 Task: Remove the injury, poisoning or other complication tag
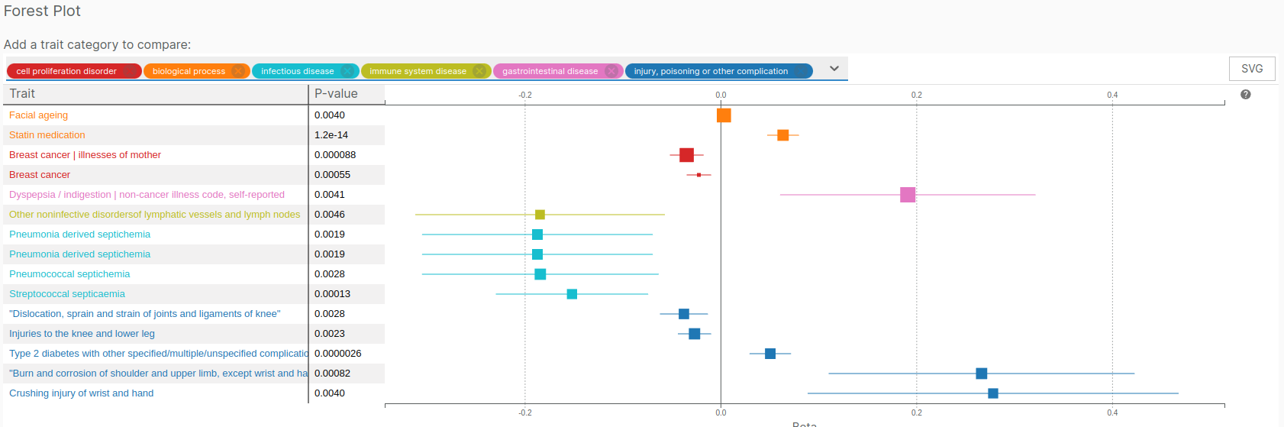(801, 71)
